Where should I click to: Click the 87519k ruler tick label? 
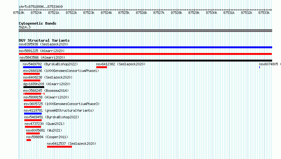(x=19, y=13)
